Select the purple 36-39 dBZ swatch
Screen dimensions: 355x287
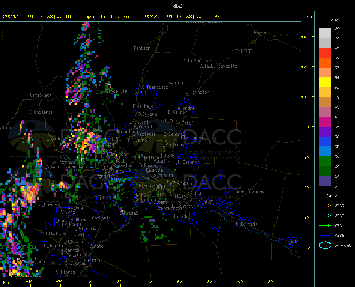(x=325, y=132)
